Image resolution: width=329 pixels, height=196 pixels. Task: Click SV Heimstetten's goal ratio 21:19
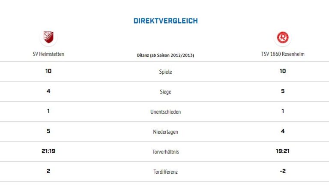click(x=48, y=151)
